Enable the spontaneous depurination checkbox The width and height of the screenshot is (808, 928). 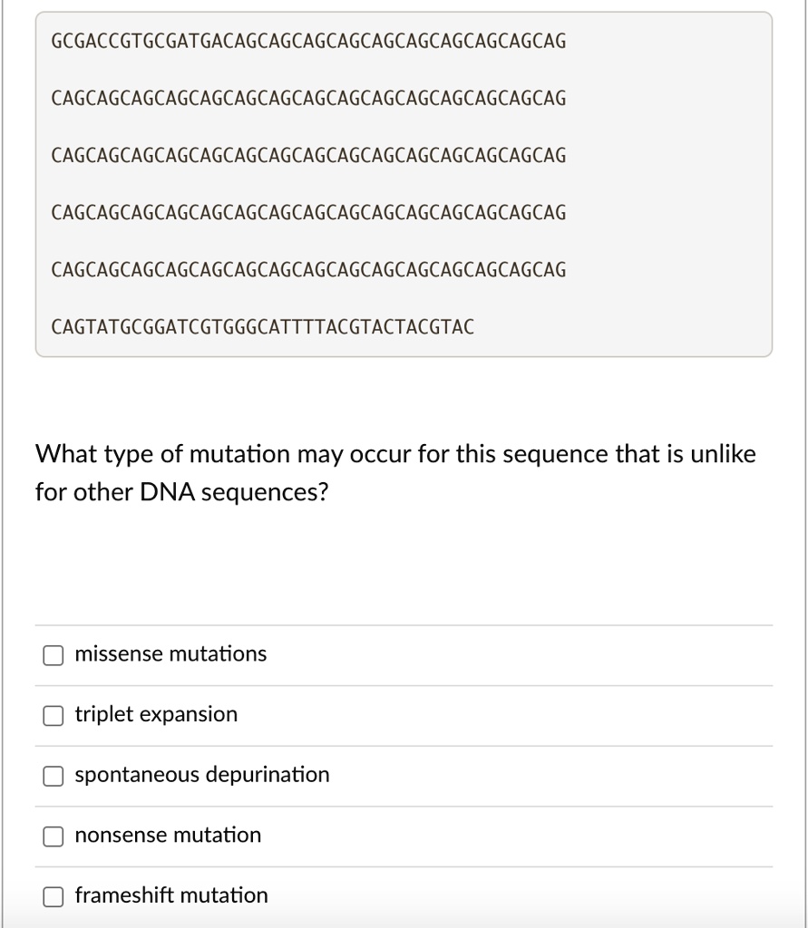point(54,776)
